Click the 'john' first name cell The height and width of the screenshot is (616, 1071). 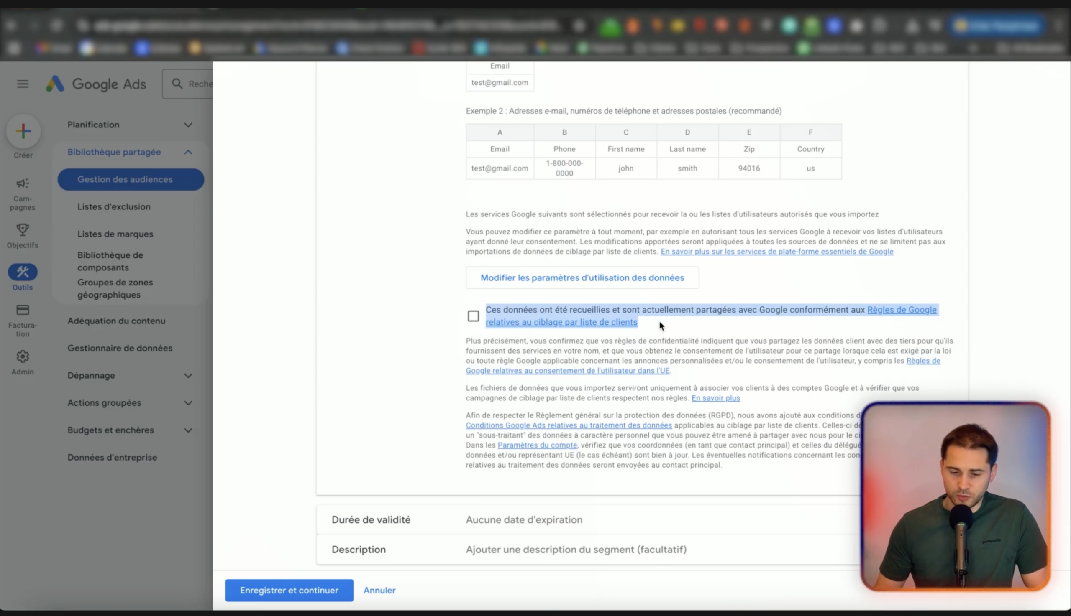point(625,168)
